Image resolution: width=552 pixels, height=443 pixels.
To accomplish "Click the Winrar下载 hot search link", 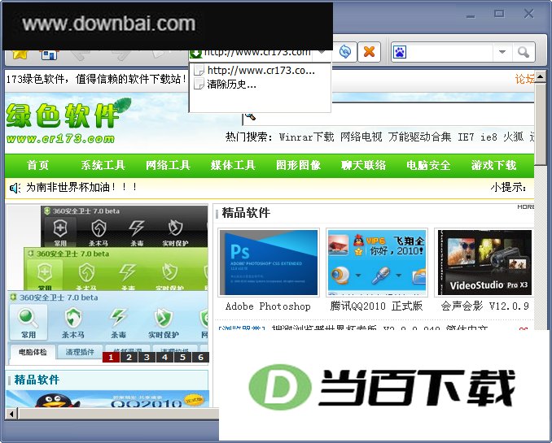I will [306, 137].
